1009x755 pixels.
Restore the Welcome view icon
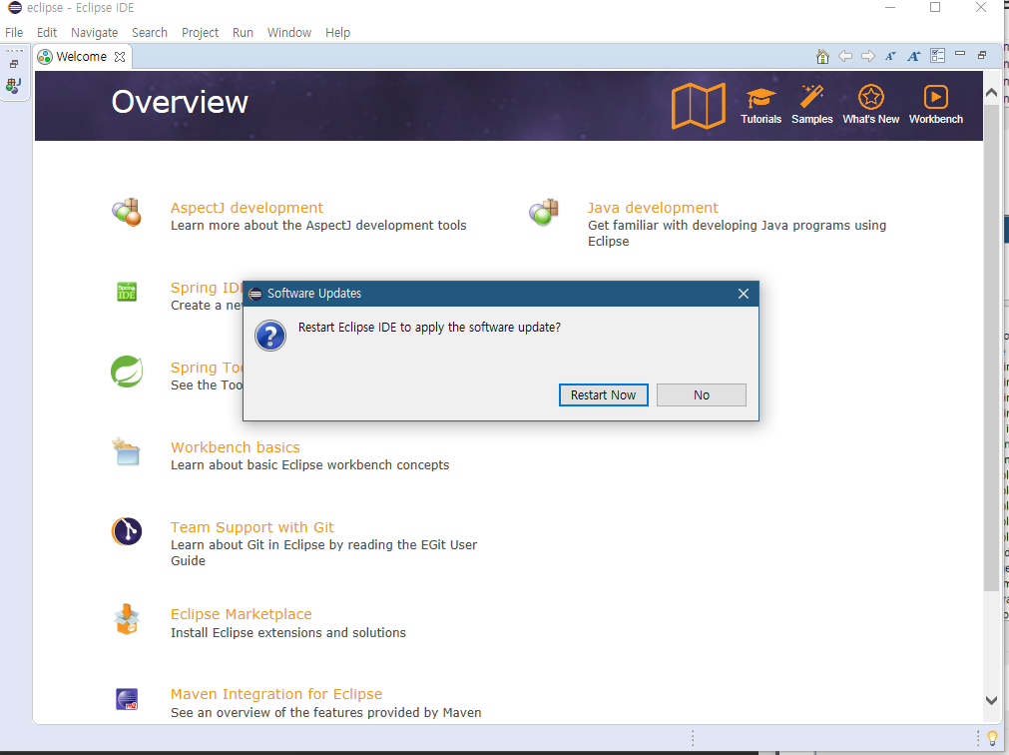pos(982,55)
